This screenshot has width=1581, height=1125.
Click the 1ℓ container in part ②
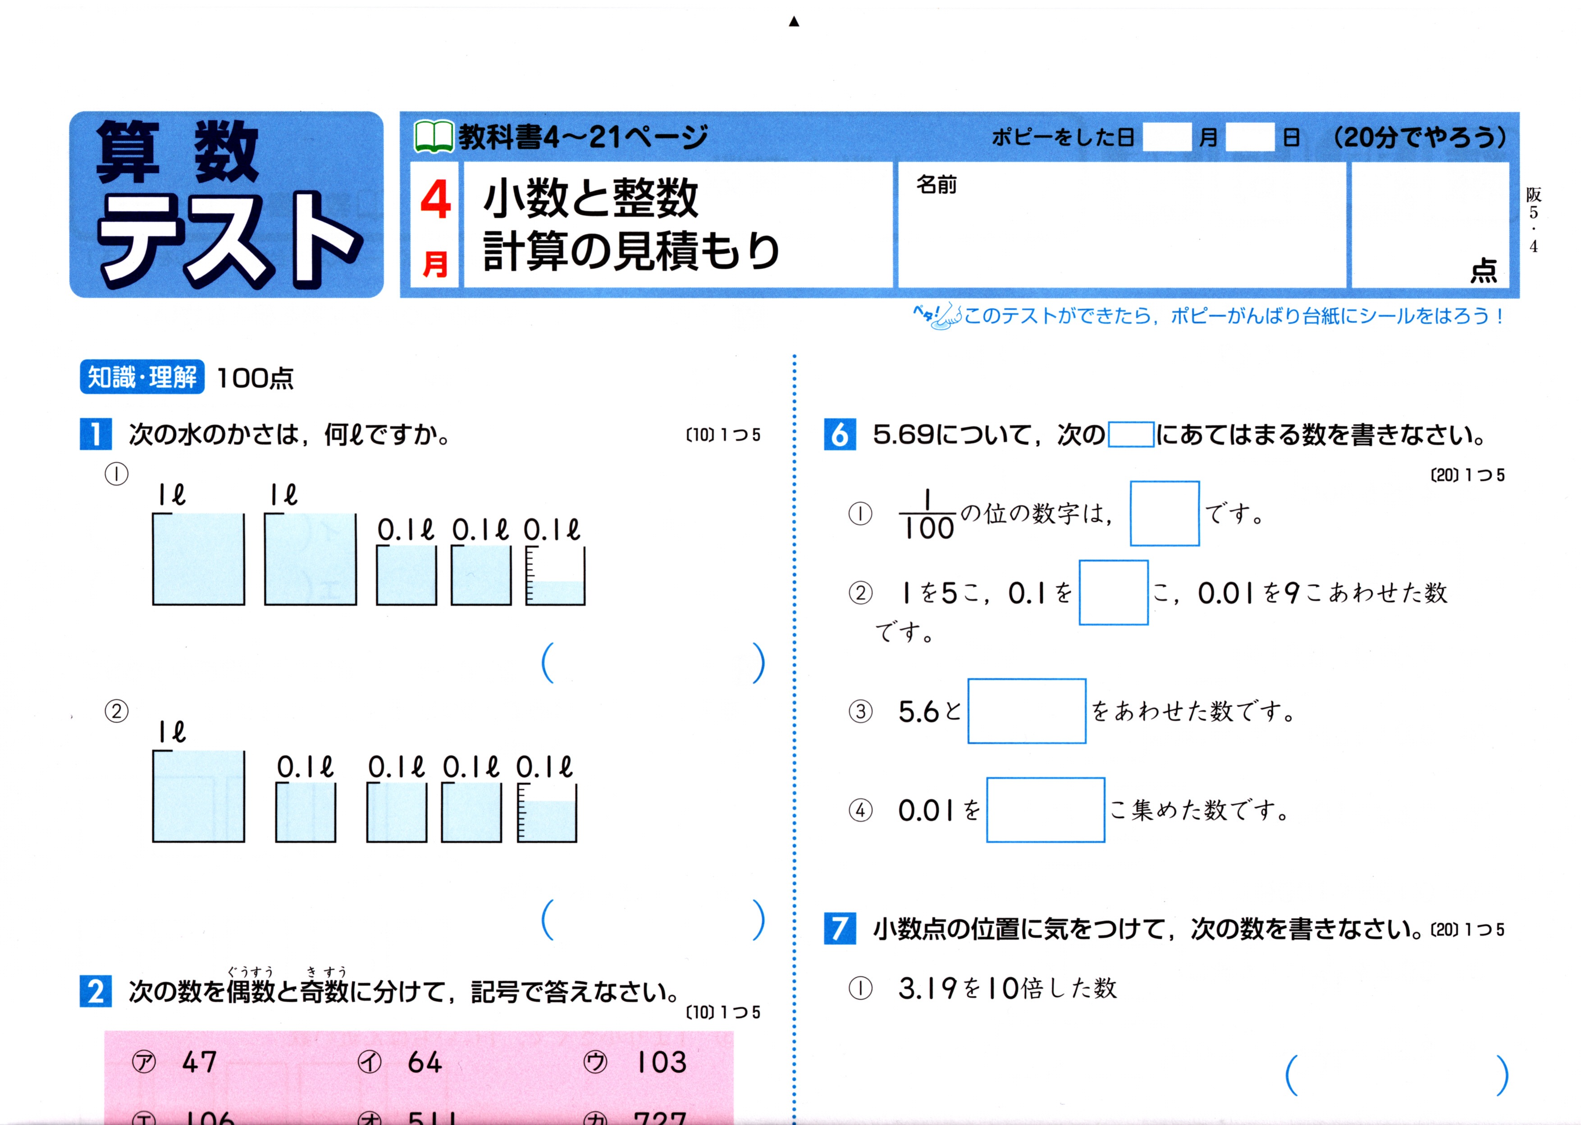tap(199, 796)
